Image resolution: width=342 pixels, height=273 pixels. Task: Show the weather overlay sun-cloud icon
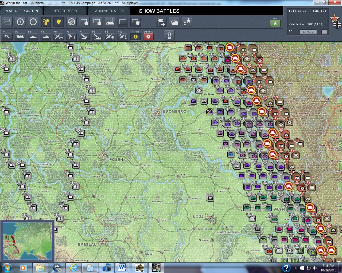tap(174, 22)
